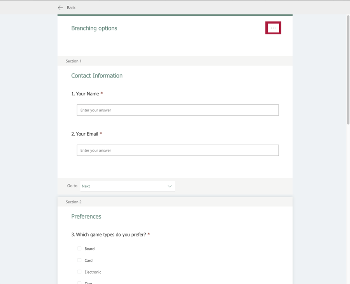350x284 pixels.
Task: Open the branching options more menu (ellipsis)
Action: 273,28
